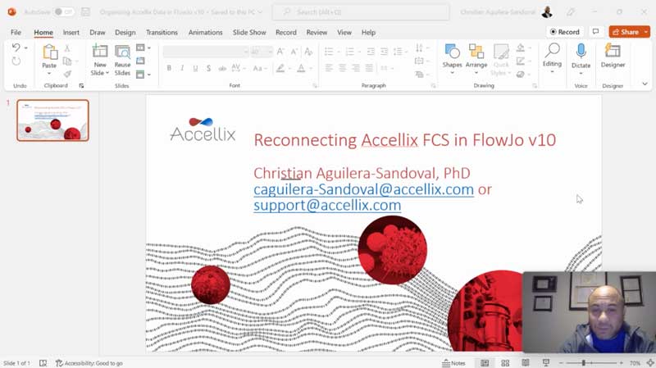Switch to Slide Sorter view

pyautogui.click(x=505, y=362)
